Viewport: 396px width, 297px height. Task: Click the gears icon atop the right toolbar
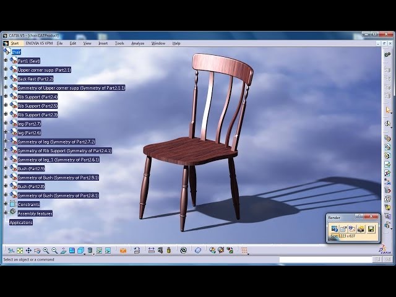tap(387, 54)
